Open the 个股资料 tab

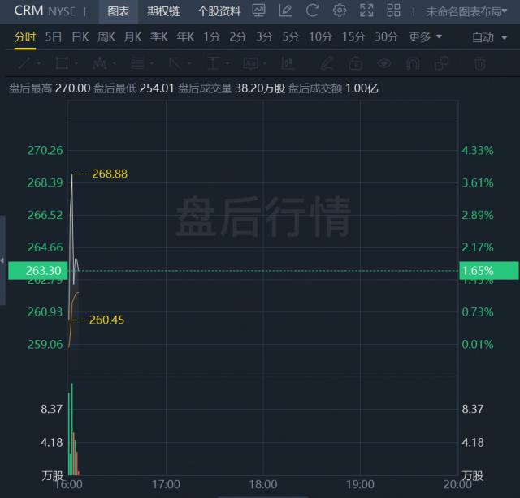[x=219, y=11]
